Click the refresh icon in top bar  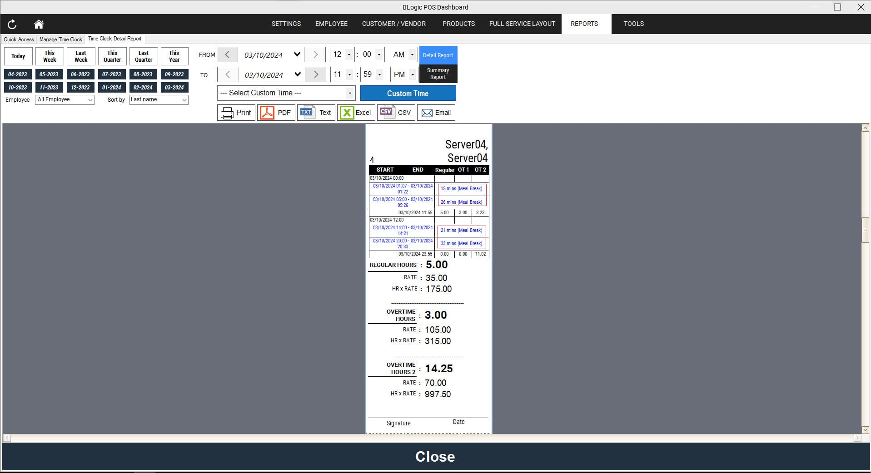point(12,24)
